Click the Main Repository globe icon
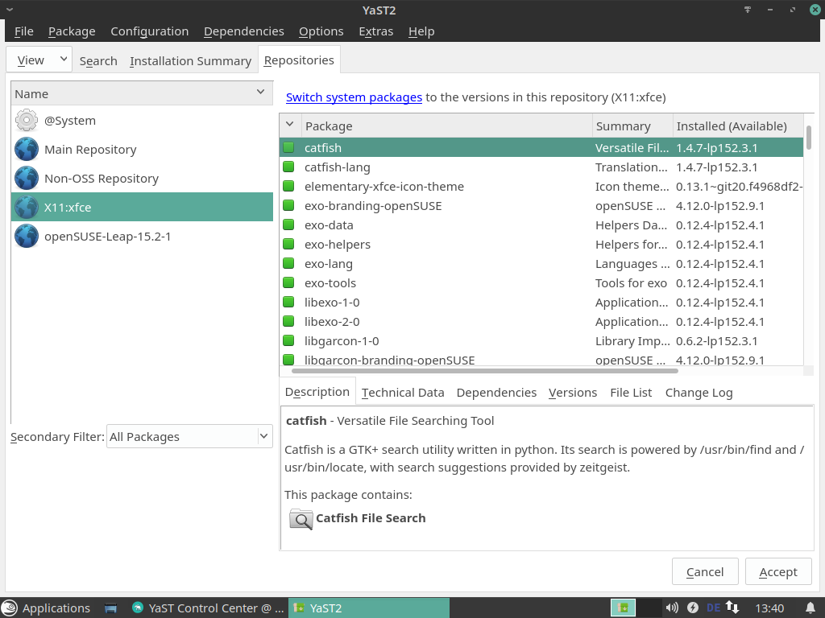Screen dimensions: 825x618 tap(27, 150)
